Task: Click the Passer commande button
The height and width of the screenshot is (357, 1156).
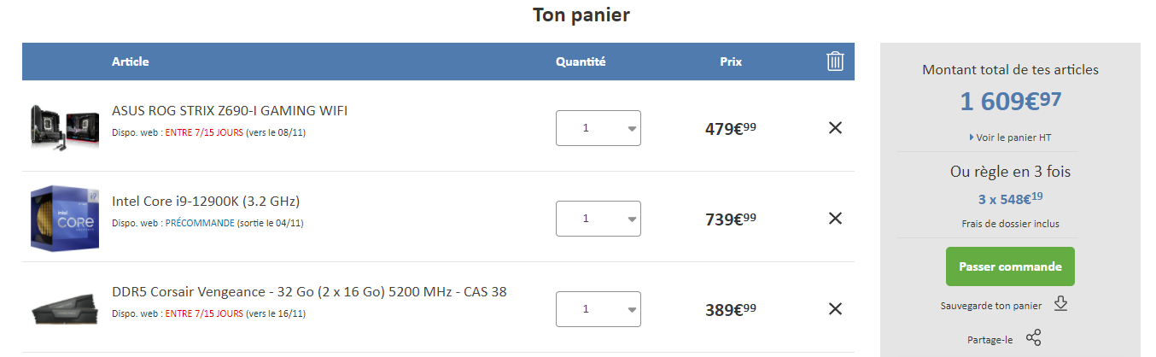Action: (x=1010, y=266)
